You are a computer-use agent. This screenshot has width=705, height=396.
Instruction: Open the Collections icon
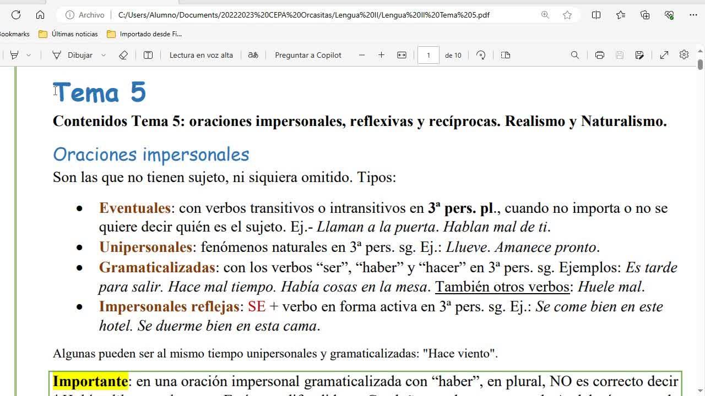(645, 15)
